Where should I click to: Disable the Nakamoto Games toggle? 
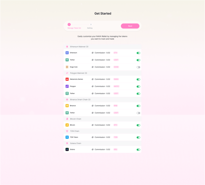138,79
